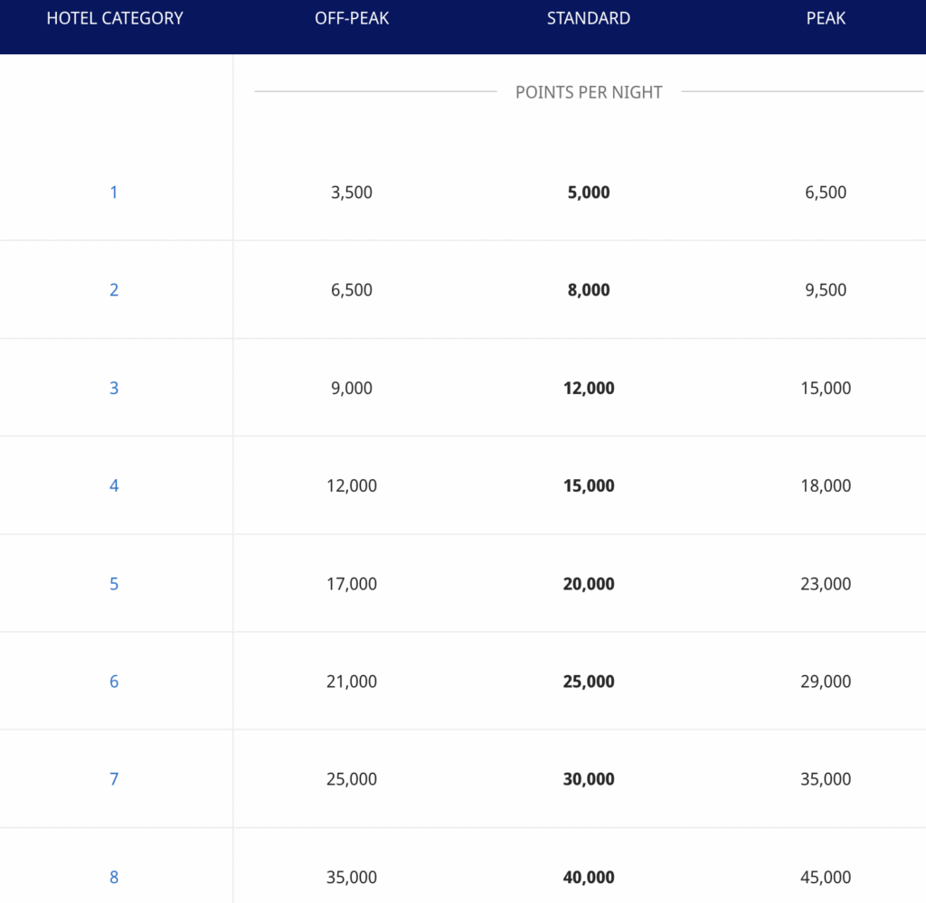The image size is (926, 903).
Task: Click the 12,000 standard rate for category 3
Action: click(x=588, y=388)
